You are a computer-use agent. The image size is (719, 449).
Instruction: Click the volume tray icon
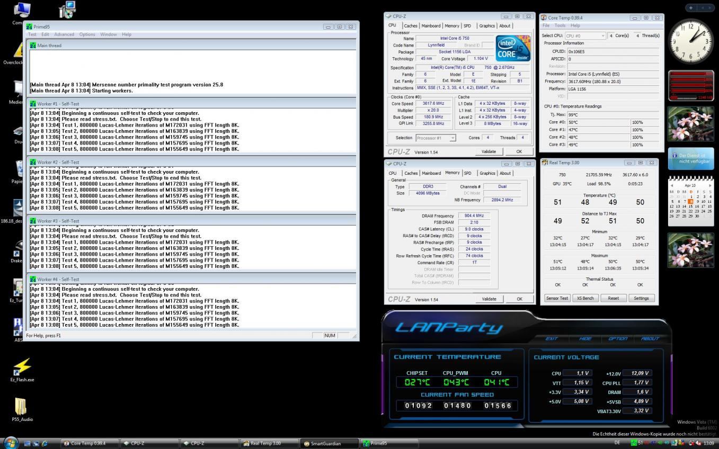698,443
